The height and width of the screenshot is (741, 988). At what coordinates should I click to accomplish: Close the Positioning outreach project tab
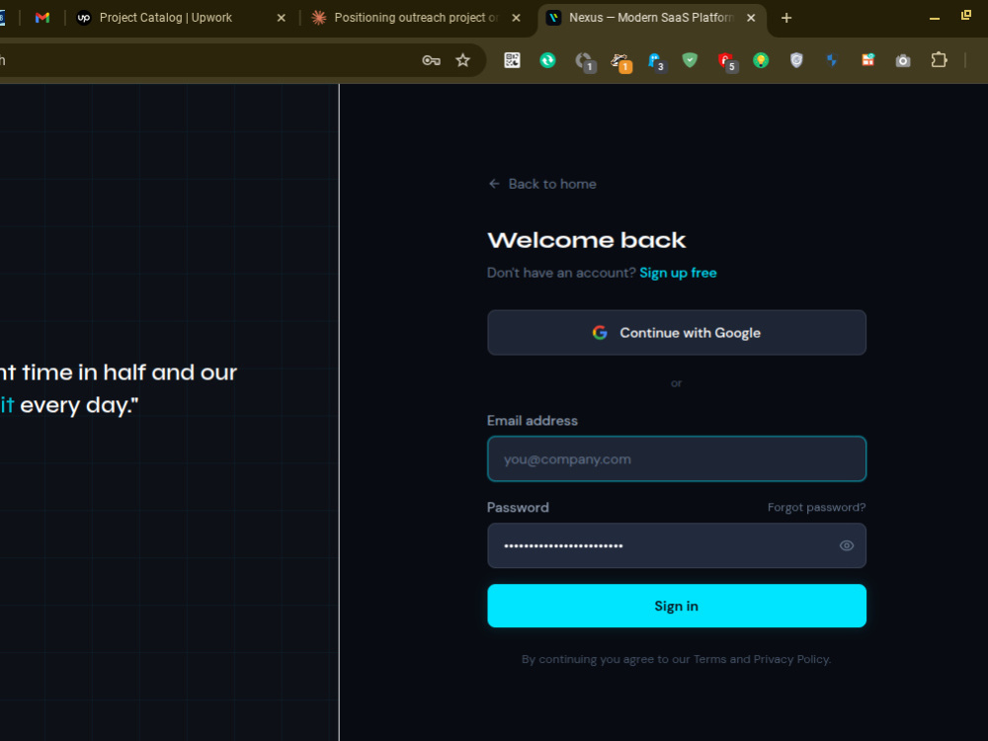tap(516, 18)
